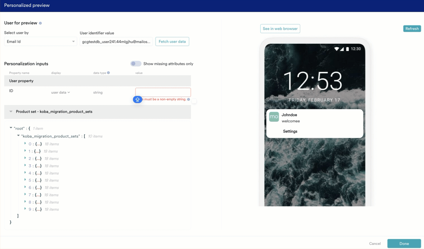This screenshot has height=249, width=424.
Task: Collapse the "root" JSON node
Action: (x=11, y=128)
